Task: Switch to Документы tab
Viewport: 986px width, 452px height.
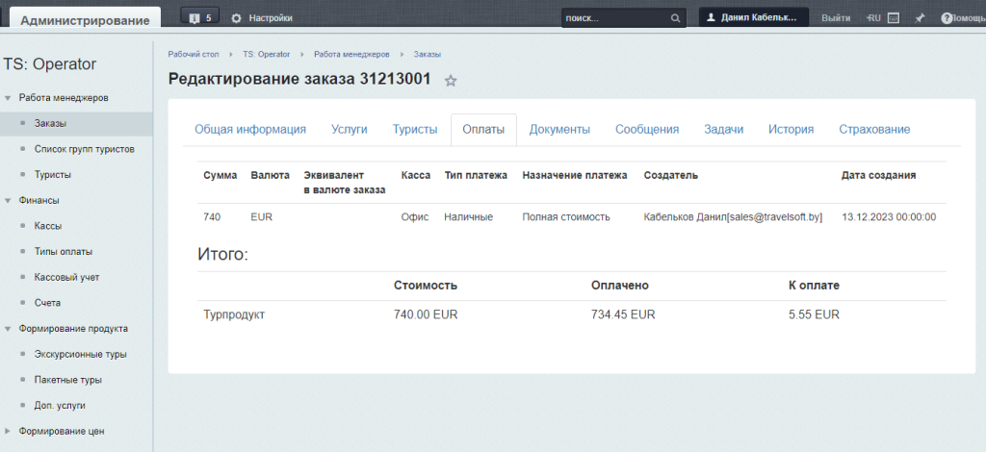Action: (559, 129)
